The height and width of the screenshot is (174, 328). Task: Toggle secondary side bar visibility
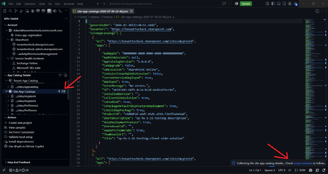click(x=284, y=4)
